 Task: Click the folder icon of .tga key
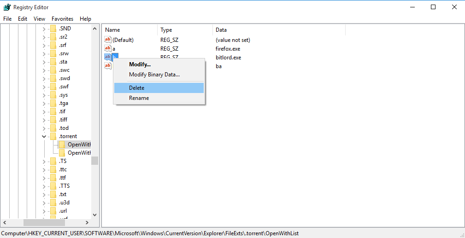(x=53, y=104)
